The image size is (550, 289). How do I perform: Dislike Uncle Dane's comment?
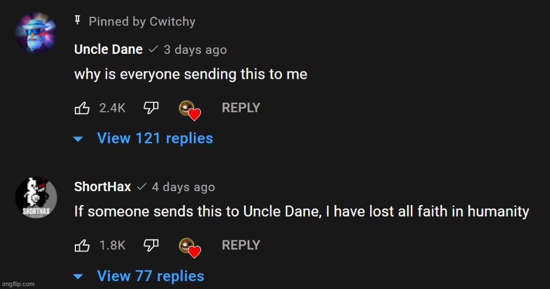(151, 108)
